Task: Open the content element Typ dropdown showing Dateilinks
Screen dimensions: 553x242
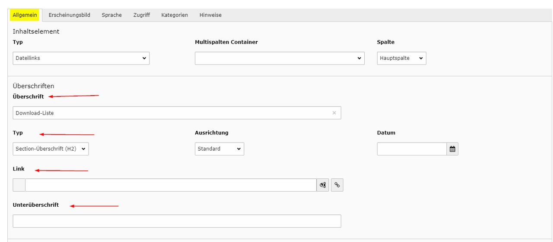Action: tap(81, 58)
